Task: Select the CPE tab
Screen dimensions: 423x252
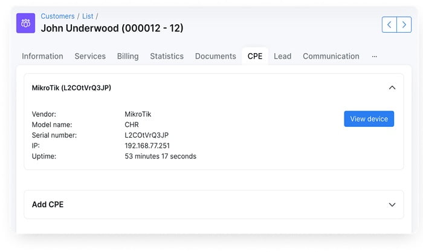Action: click(255, 56)
